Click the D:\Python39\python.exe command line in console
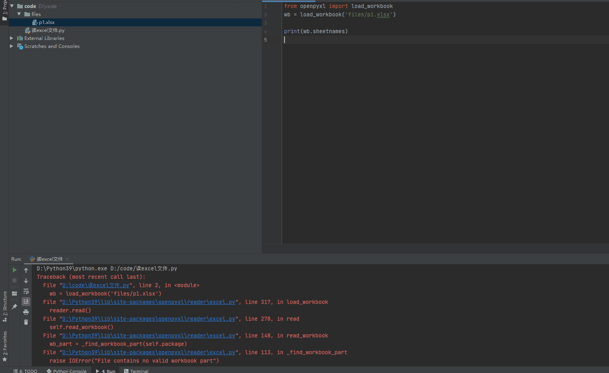The image size is (609, 373). 107,268
